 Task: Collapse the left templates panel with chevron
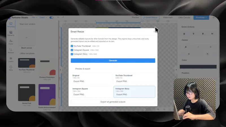click(60, 70)
